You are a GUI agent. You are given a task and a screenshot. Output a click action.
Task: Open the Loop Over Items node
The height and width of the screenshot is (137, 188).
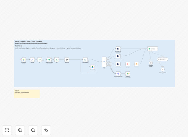[85, 60]
